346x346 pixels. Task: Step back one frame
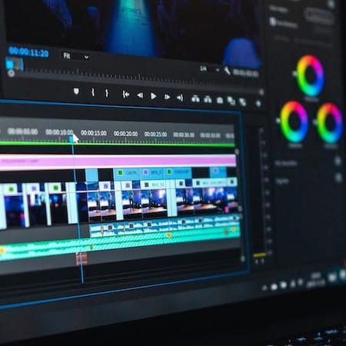pos(140,95)
